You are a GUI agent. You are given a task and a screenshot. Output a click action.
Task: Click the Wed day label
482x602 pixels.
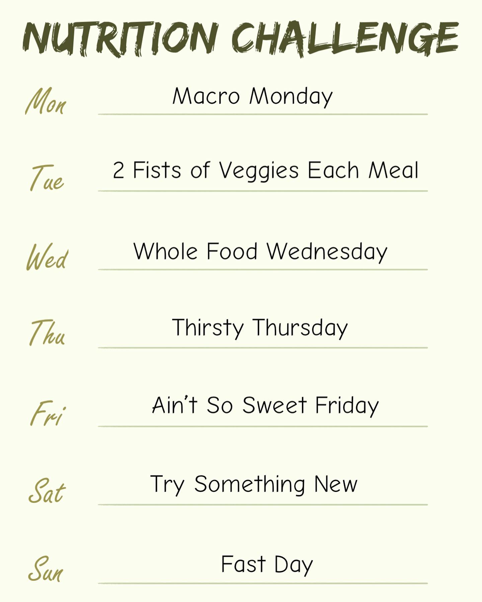click(47, 257)
